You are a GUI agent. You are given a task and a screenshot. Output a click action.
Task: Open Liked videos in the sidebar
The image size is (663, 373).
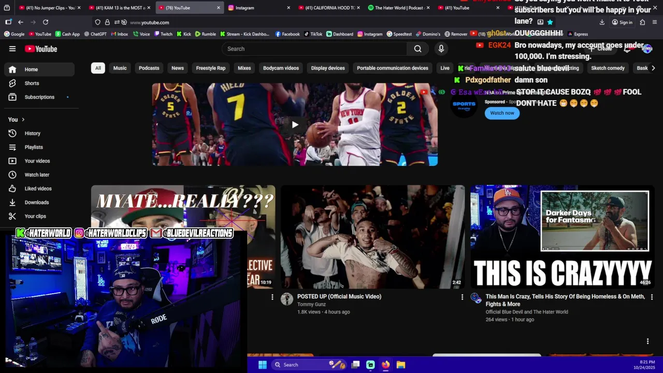point(39,189)
